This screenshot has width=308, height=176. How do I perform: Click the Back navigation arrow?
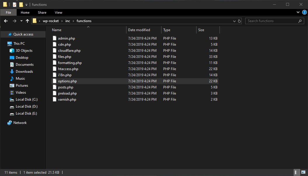point(6,21)
